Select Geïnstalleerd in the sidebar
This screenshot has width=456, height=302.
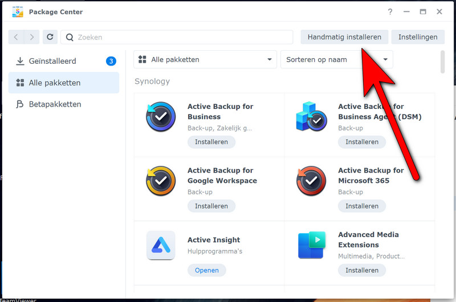(64, 61)
